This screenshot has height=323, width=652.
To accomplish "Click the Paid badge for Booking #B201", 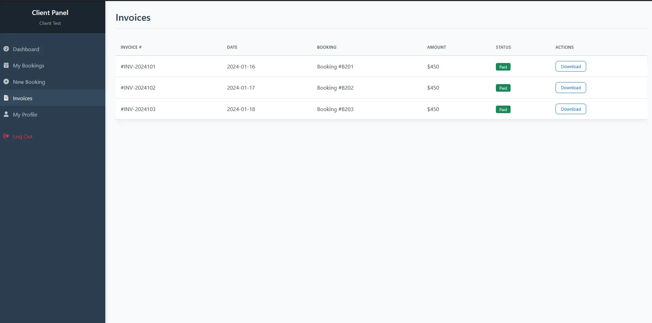I will pos(503,67).
